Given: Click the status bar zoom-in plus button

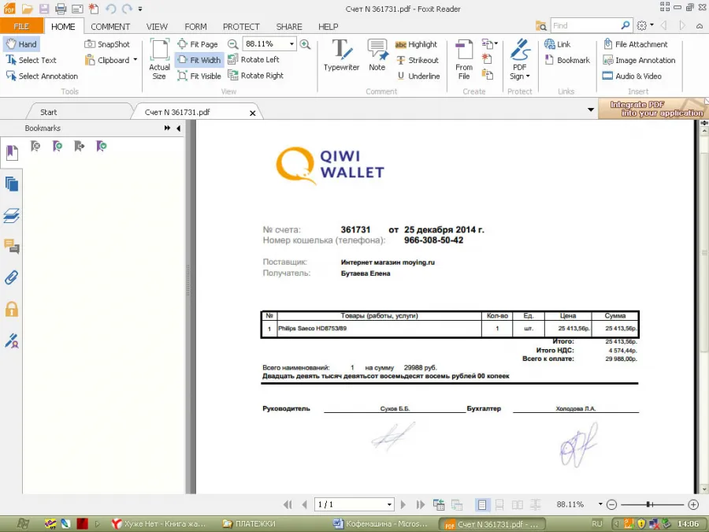Looking at the screenshot, I should (x=693, y=504).
